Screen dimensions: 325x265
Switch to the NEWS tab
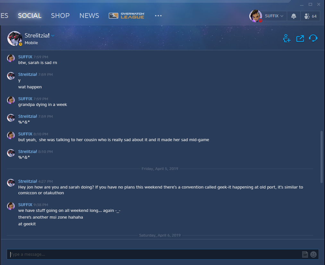click(89, 16)
